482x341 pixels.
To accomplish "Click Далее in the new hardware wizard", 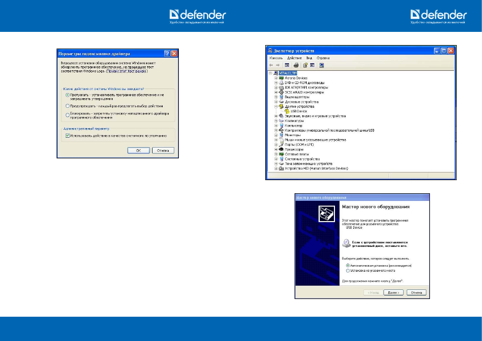I will point(394,292).
